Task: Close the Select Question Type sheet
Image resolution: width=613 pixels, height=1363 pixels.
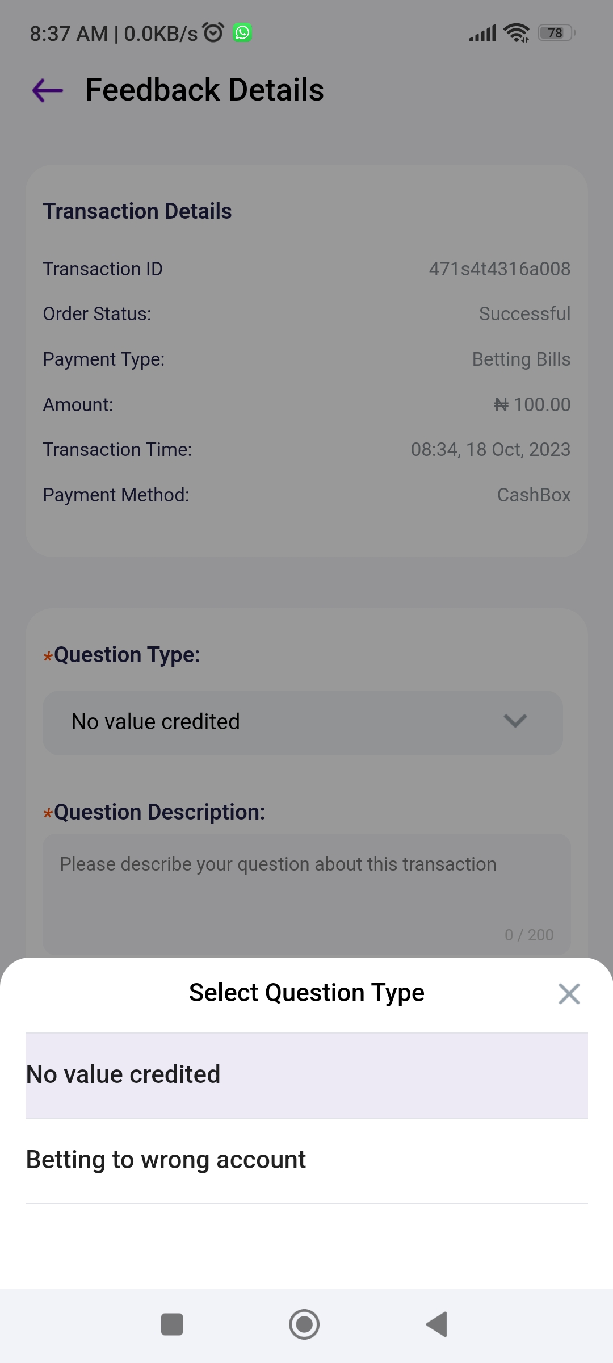Action: click(x=569, y=994)
